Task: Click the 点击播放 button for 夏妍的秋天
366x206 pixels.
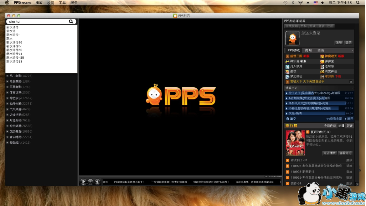Action: [329, 153]
